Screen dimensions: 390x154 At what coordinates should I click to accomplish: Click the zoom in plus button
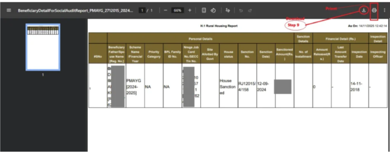190,11
